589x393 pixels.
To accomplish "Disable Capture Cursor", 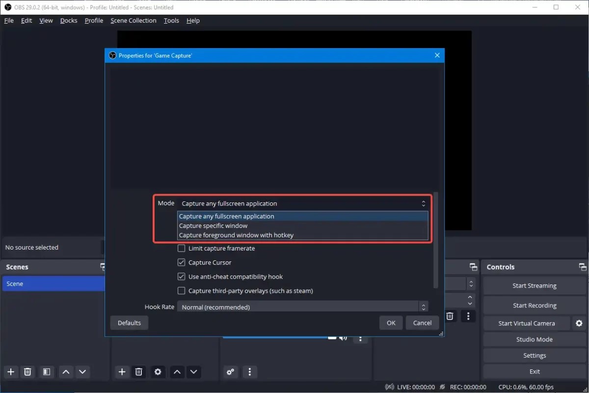I will 181,262.
